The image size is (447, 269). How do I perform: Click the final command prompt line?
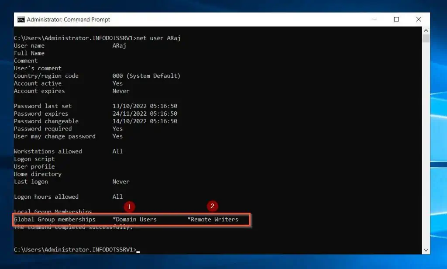77,250
